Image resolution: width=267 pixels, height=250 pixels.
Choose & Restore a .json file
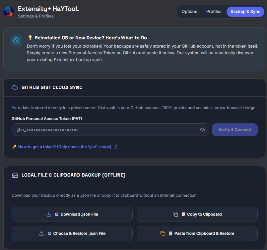tap(72, 233)
